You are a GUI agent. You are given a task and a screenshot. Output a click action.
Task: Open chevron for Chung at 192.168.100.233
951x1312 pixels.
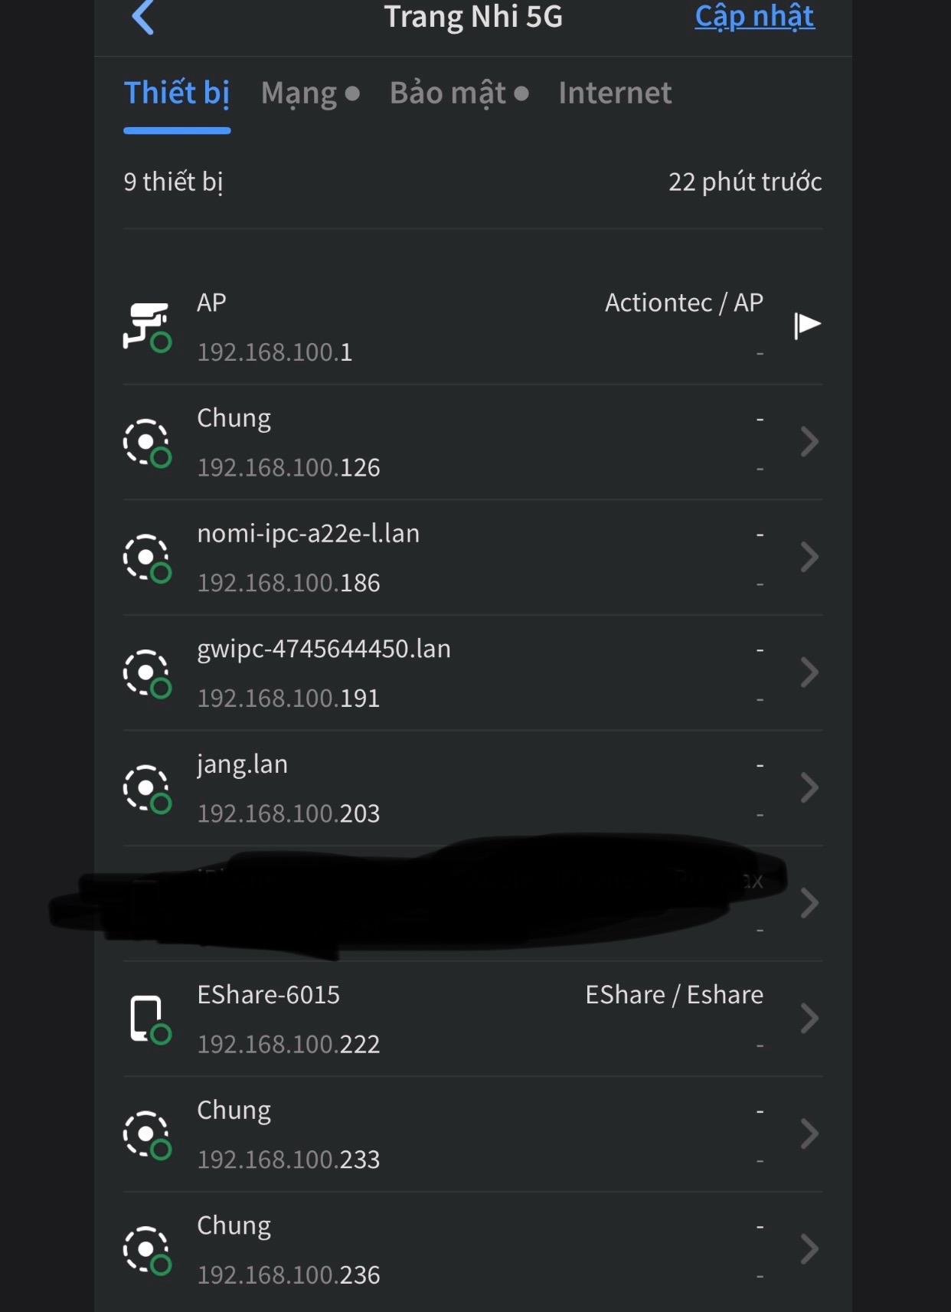pyautogui.click(x=809, y=1134)
